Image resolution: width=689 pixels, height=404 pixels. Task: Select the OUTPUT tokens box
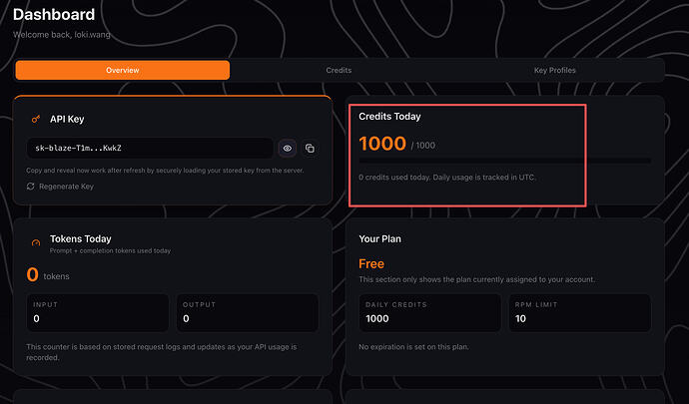click(246, 312)
